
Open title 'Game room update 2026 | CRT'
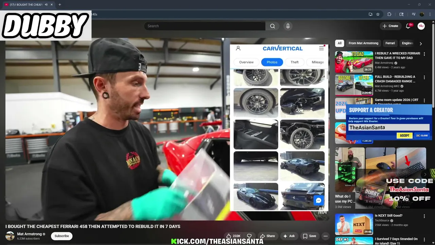(x=397, y=100)
